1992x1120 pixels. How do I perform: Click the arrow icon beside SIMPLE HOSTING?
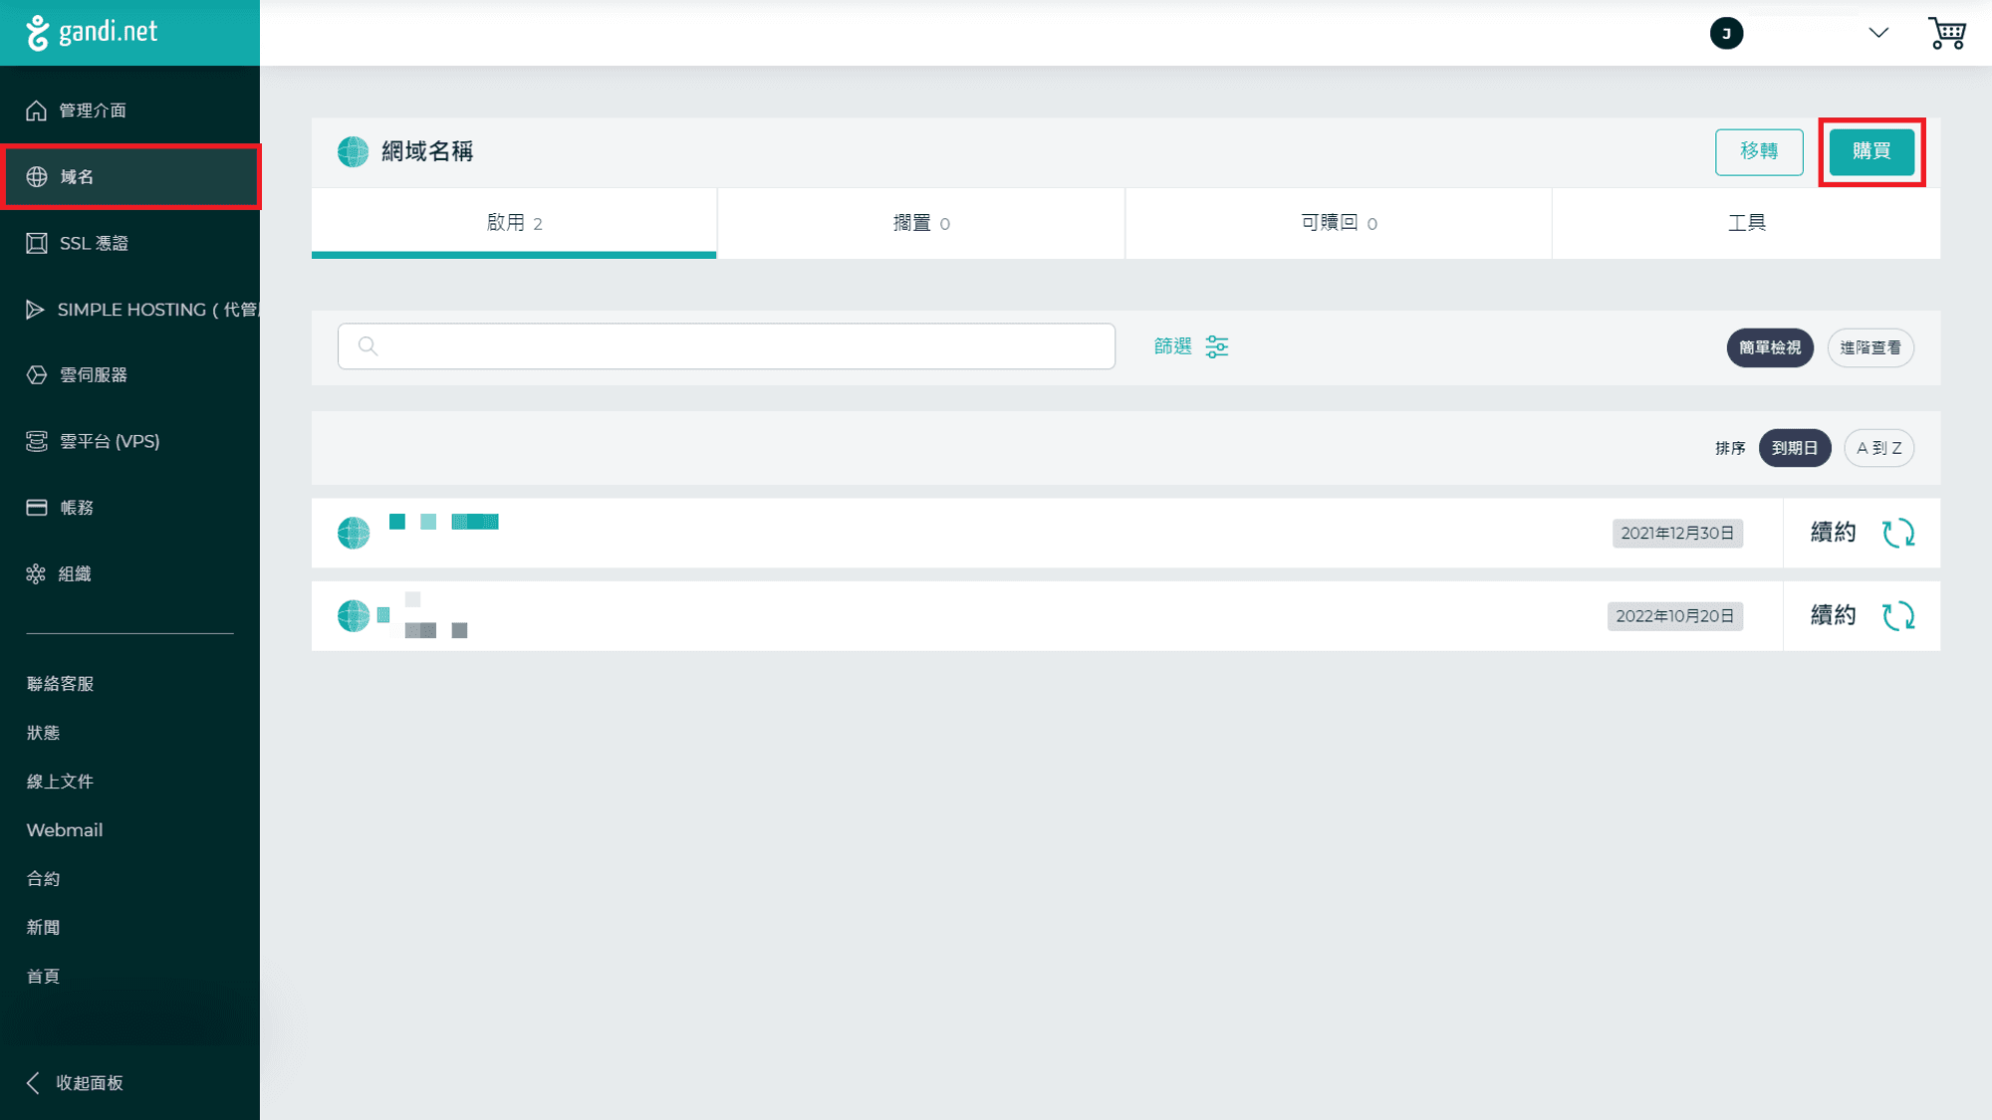coord(35,310)
